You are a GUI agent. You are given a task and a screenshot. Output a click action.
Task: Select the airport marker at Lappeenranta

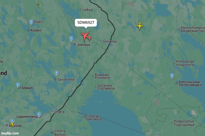pos(38,115)
